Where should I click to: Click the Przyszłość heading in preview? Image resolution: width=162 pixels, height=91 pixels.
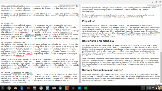88,21
